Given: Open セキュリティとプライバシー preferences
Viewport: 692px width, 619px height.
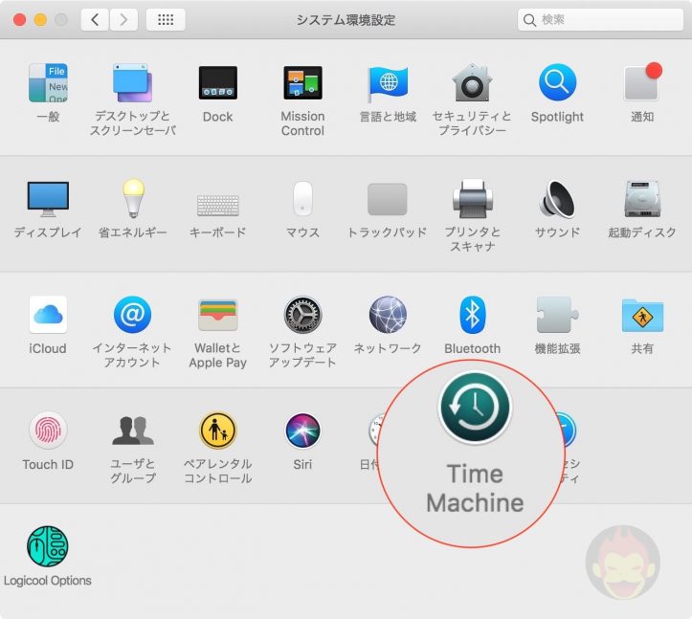Looking at the screenshot, I should click(x=472, y=83).
